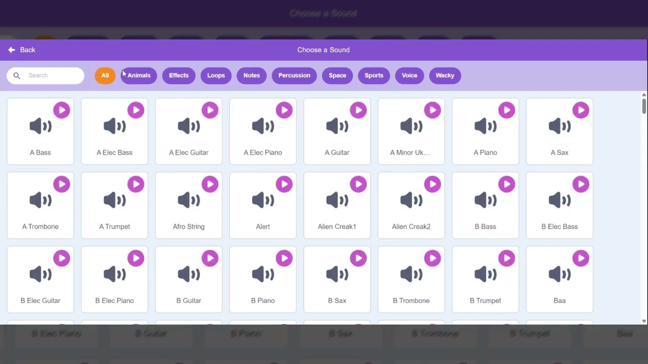This screenshot has width=648, height=364.
Task: Click the magnifier icon in search box
Action: pyautogui.click(x=17, y=75)
